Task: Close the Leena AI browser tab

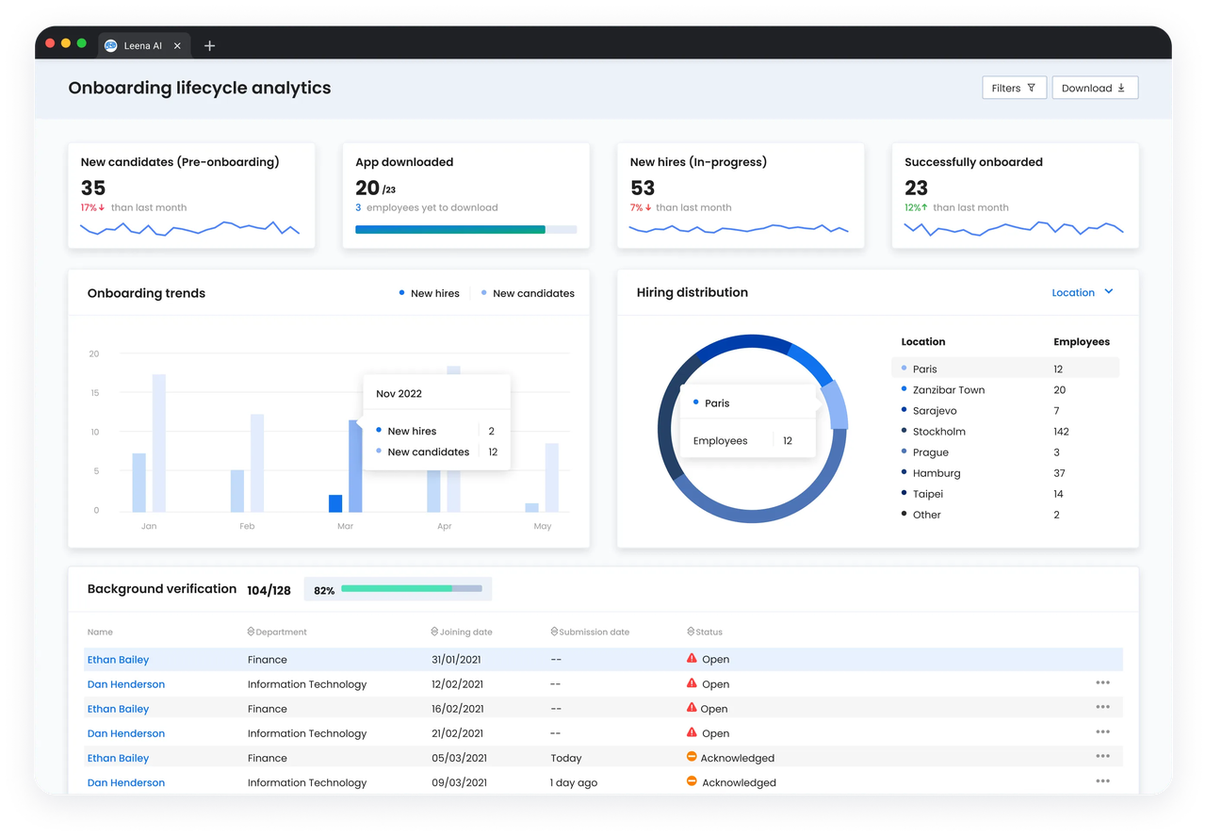Action: coord(177,45)
